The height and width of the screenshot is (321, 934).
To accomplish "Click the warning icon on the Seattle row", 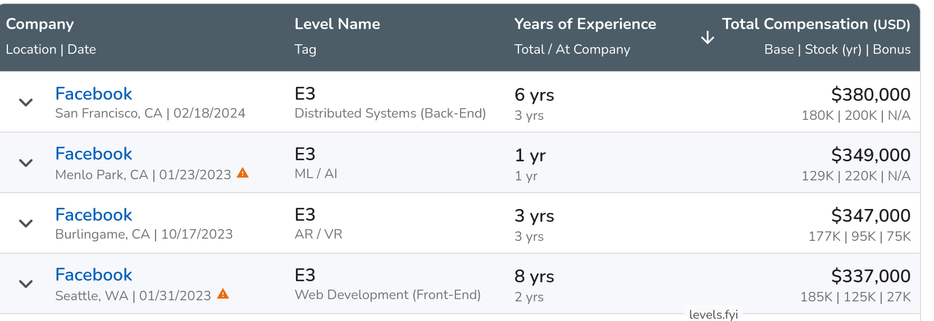I will coord(223,294).
